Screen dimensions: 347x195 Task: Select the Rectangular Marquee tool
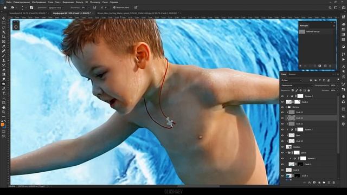(4, 23)
